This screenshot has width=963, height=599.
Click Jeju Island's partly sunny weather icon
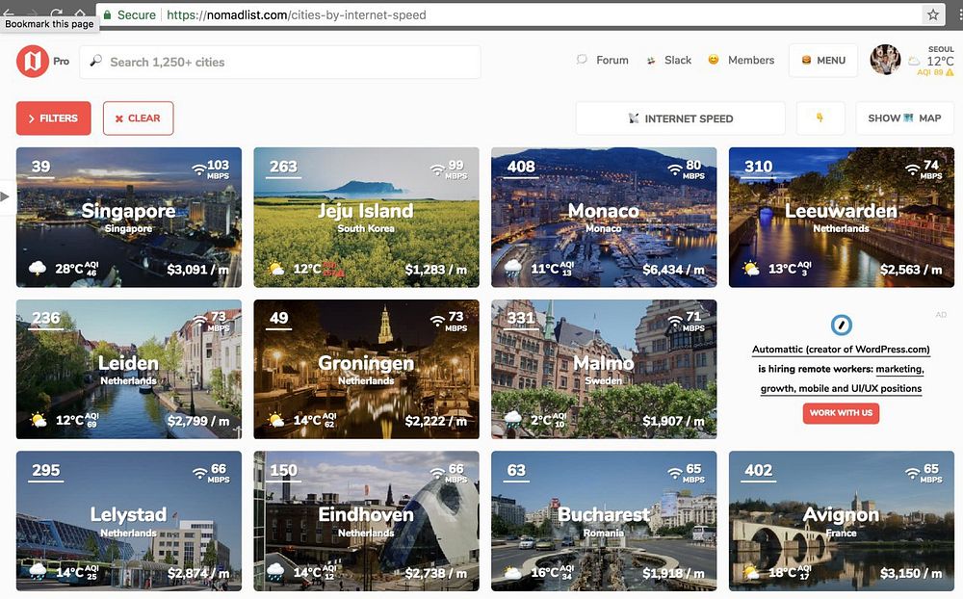point(276,269)
